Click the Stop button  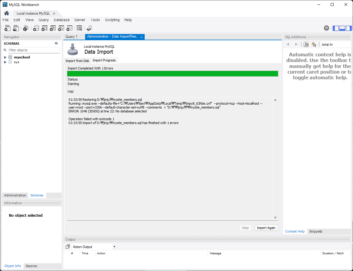click(x=245, y=228)
